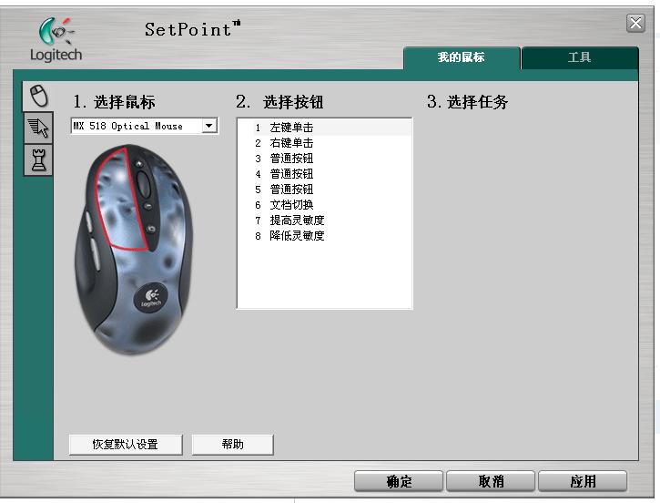Expand the MX 518 Optical Mouse dropdown arrow

[x=208, y=126]
